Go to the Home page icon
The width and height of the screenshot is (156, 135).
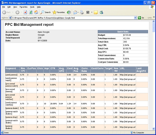pyautogui.click(x=36, y=12)
